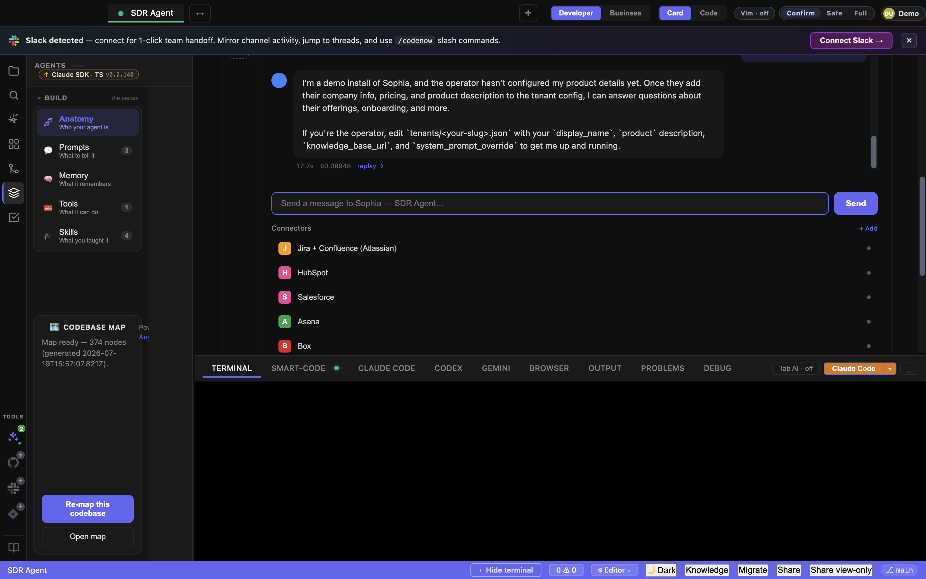Viewport: 926px width, 579px height.
Task: Switch to PROBLEMS tab
Action: [662, 368]
